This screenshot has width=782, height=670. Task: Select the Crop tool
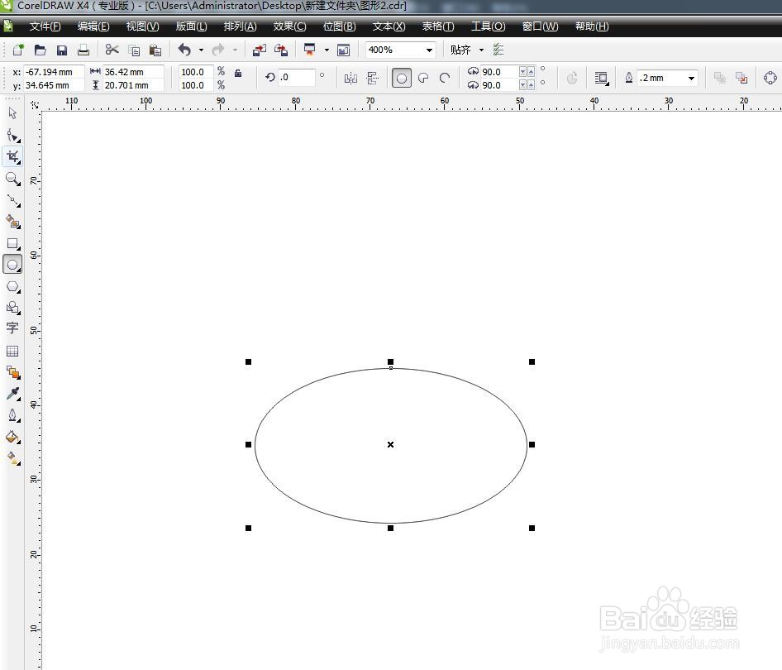tap(12, 157)
